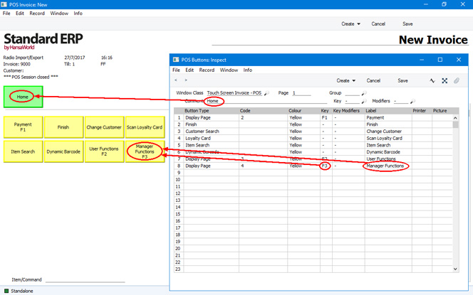Click Cancel in POS Buttons window
Viewport: 473px width, 295px height.
(373, 80)
